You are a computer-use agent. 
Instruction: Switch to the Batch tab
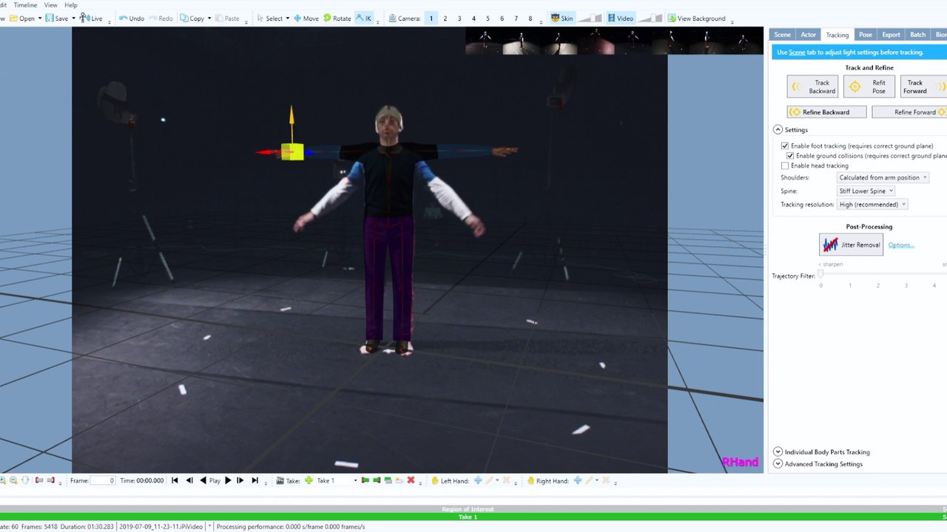(x=918, y=35)
